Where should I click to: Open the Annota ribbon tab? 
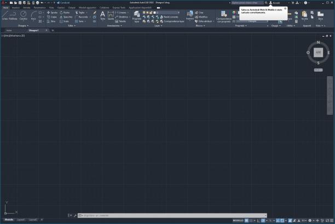[27, 8]
